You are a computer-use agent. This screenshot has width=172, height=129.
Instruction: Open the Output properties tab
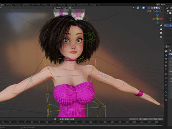166,59
